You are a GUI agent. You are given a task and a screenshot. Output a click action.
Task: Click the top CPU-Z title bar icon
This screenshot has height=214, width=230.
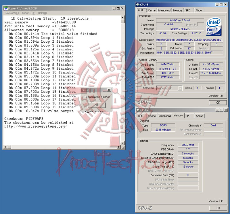[x=138, y=4]
